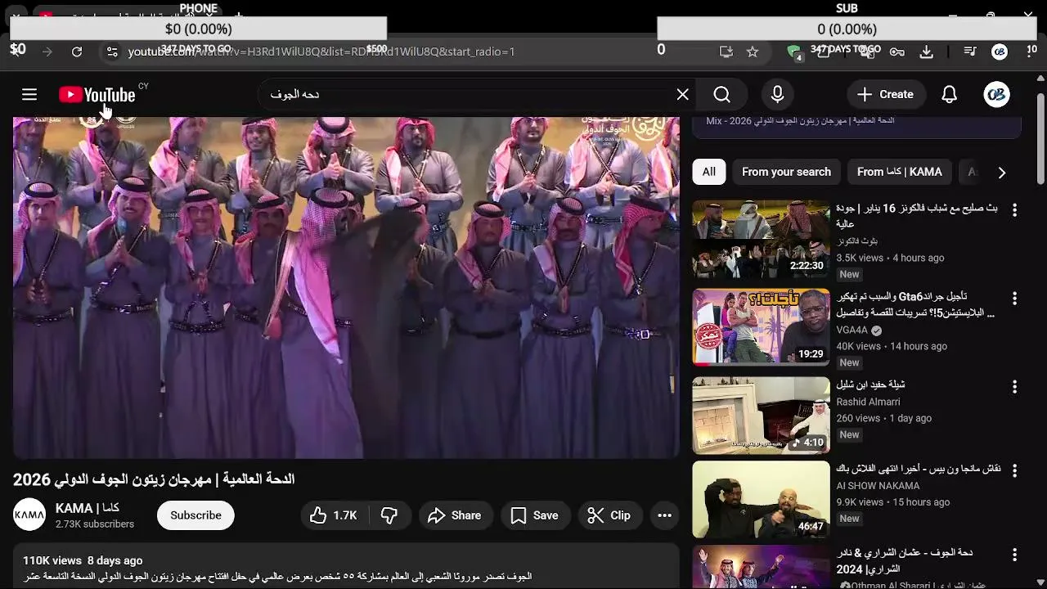Viewport: 1047px width, 589px height.
Task: Open the YouTube hamburger guide menu
Action: [29, 95]
